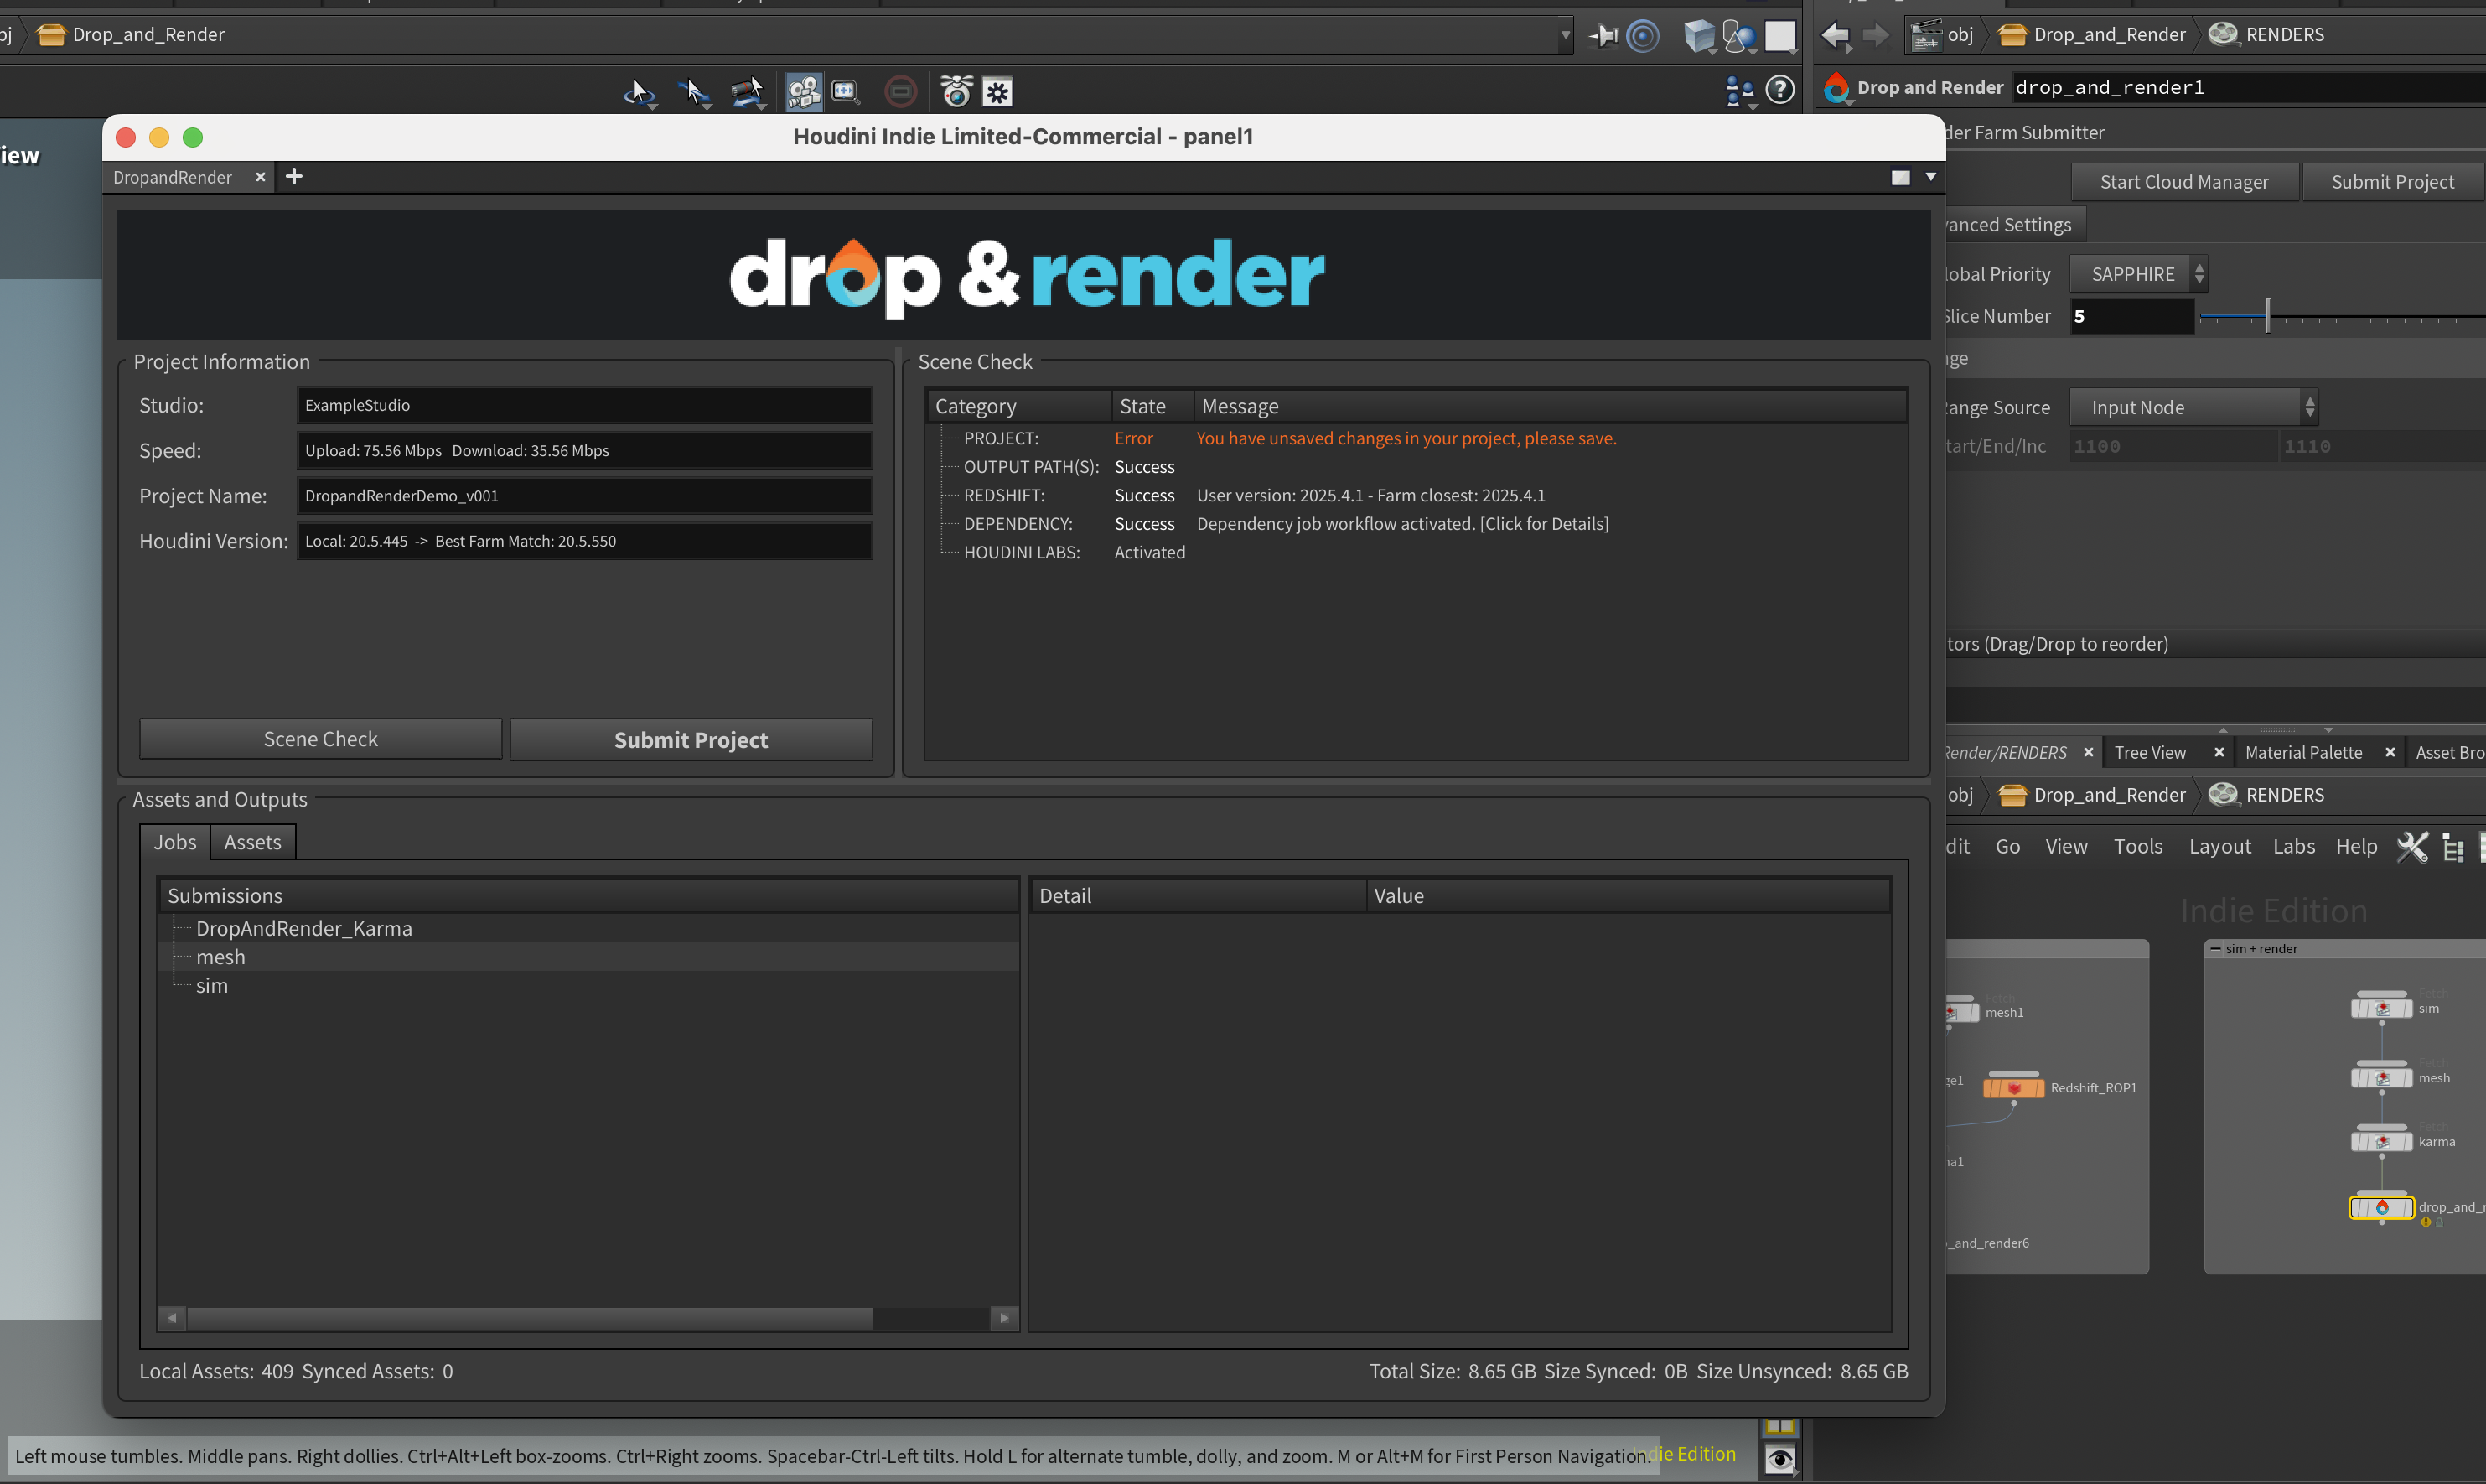2486x1484 pixels.
Task: Open the Layout menu in network editor
Action: 2219,846
